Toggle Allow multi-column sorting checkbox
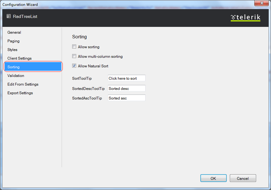This screenshot has width=271, height=190. click(74, 56)
